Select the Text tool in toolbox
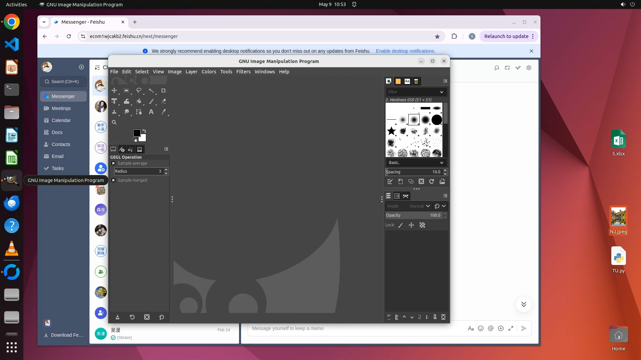The width and height of the screenshot is (641, 360). click(151, 112)
